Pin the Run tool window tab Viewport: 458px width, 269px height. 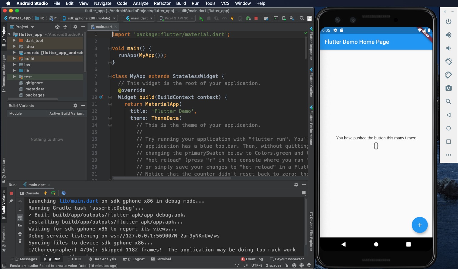[11, 201]
